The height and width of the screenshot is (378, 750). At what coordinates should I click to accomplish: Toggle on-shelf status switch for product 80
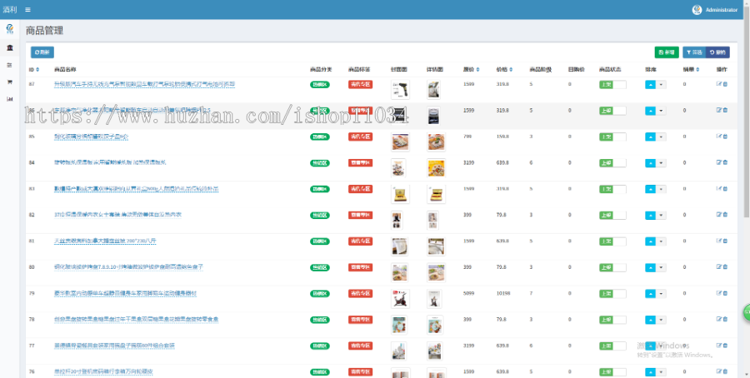612,267
